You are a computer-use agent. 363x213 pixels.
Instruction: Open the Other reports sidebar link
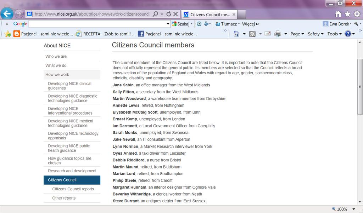pos(64,198)
